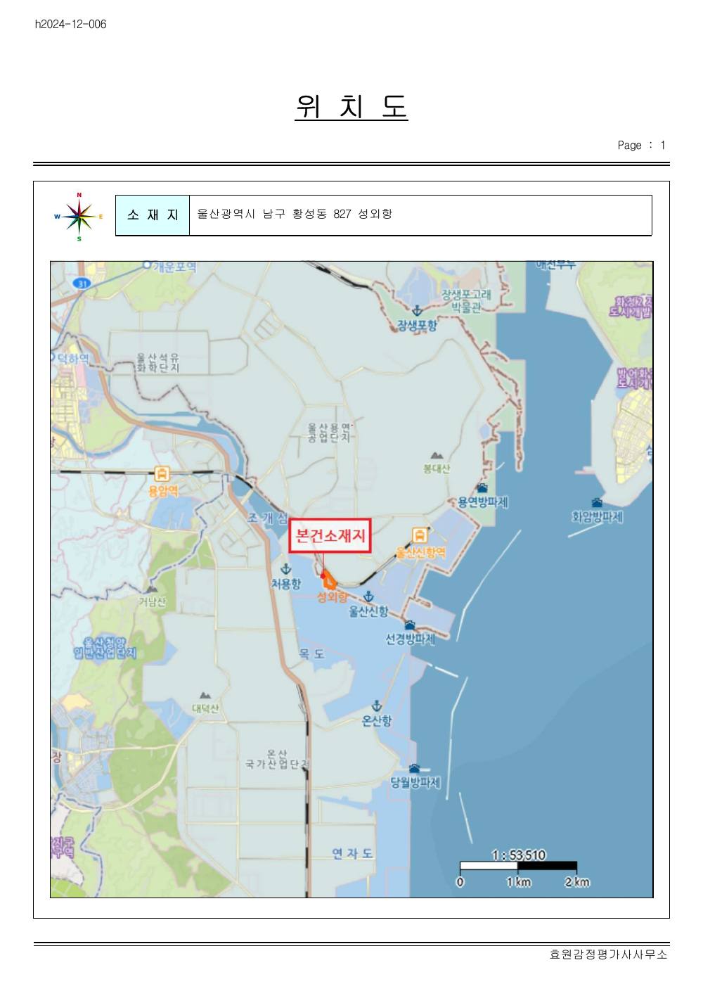
Task: Click the 장생포항 port label
Action: click(417, 326)
